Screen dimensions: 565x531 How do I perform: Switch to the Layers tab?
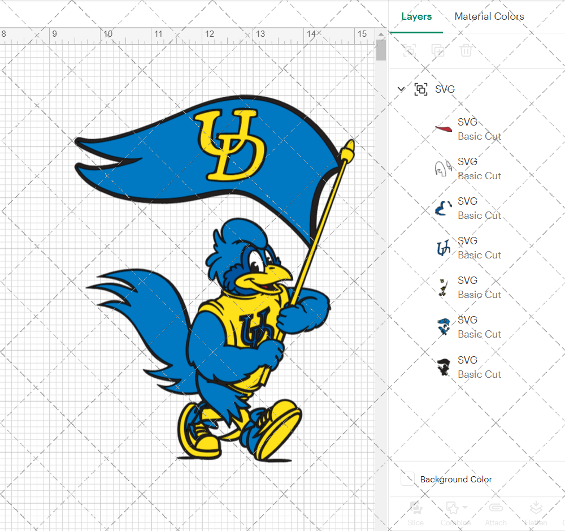coord(416,16)
